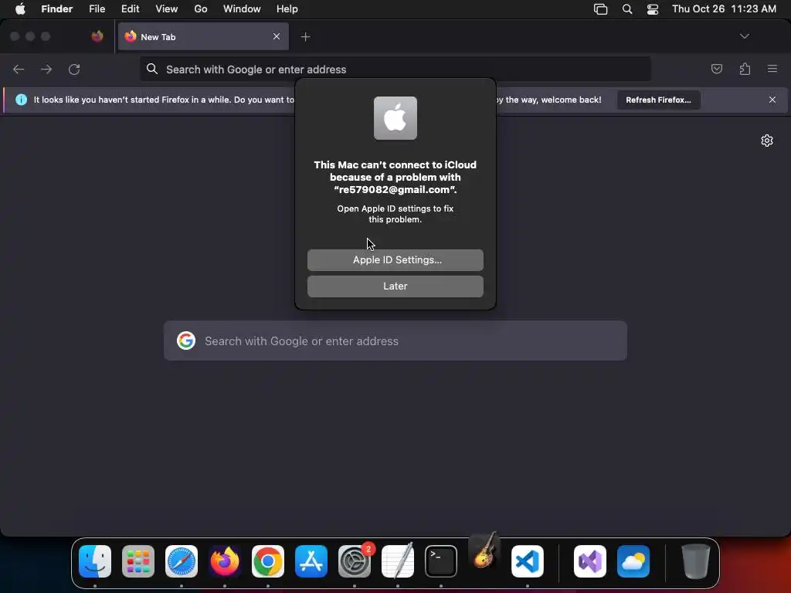Viewport: 791px width, 593px height.
Task: Open the new tab personalize gear icon
Action: pos(767,141)
